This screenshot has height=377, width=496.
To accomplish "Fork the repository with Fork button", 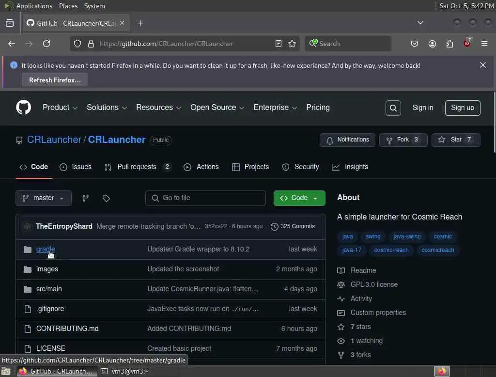I will 403,140.
